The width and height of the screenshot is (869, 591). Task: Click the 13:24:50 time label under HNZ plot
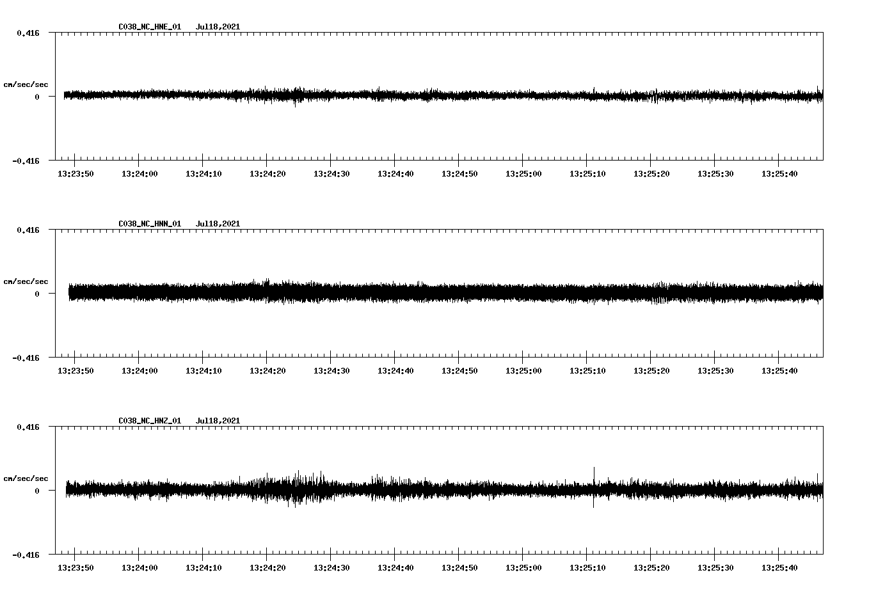pos(459,568)
